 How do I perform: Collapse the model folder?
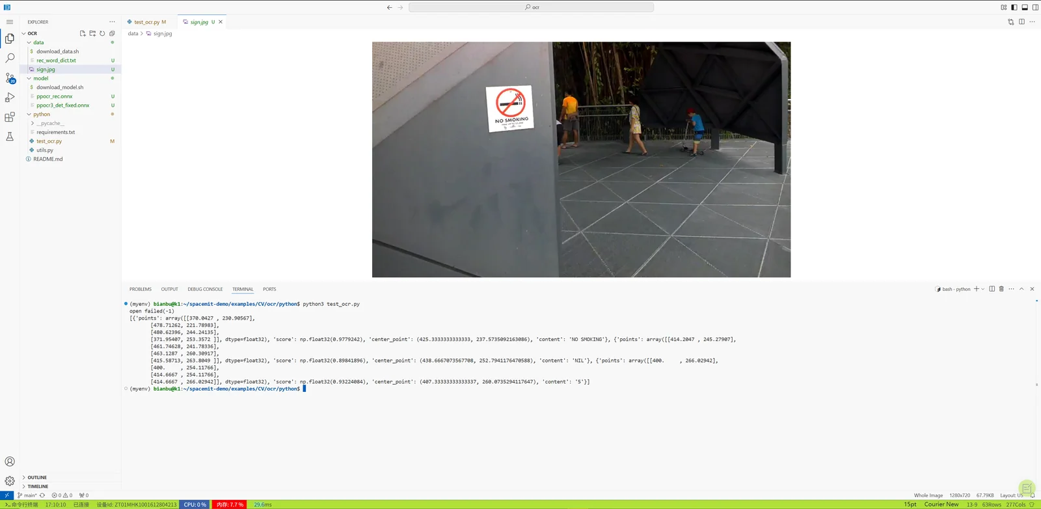point(29,78)
